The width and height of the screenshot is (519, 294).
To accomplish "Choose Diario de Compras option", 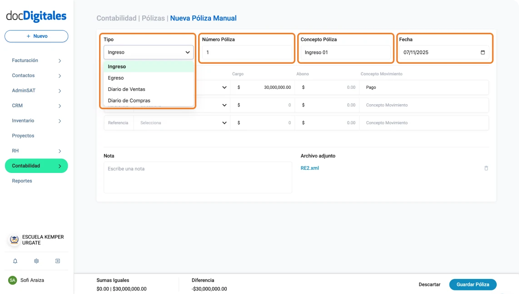I will point(129,101).
